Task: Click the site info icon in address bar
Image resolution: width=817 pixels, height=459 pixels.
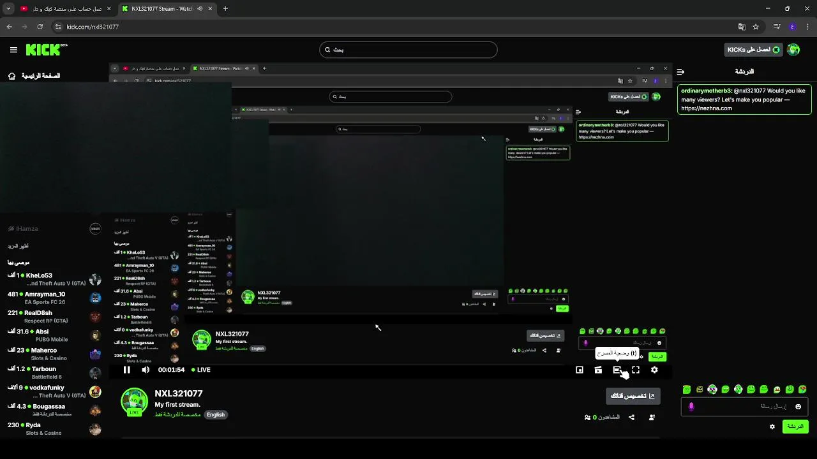Action: (x=58, y=27)
